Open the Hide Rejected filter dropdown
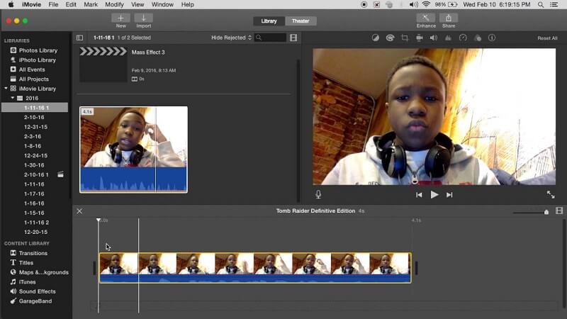This screenshot has width=567, height=319. 231,38
